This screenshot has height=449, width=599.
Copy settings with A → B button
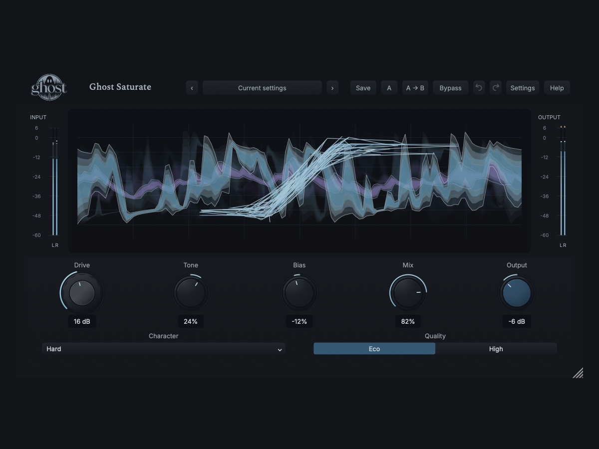[415, 88]
